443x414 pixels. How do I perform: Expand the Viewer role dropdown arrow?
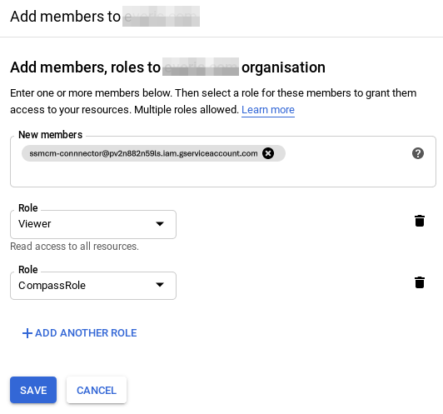pyautogui.click(x=160, y=224)
